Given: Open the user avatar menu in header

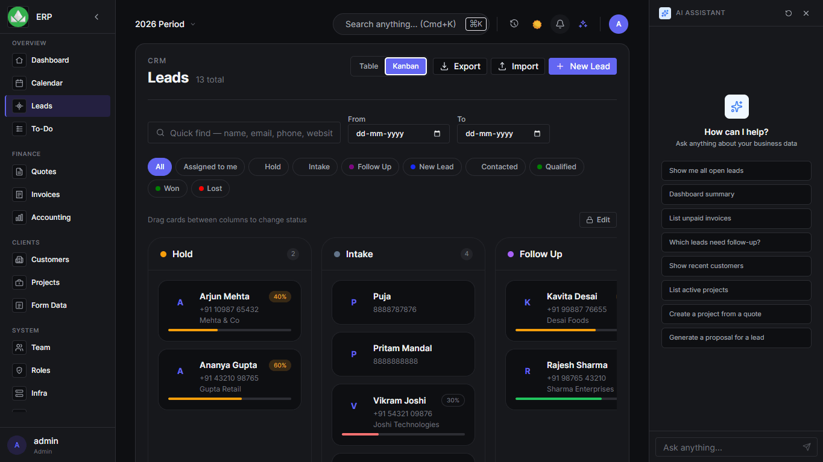Looking at the screenshot, I should click(x=619, y=24).
